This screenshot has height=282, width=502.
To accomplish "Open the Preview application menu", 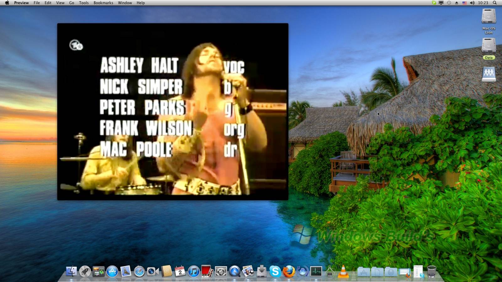I will click(21, 3).
